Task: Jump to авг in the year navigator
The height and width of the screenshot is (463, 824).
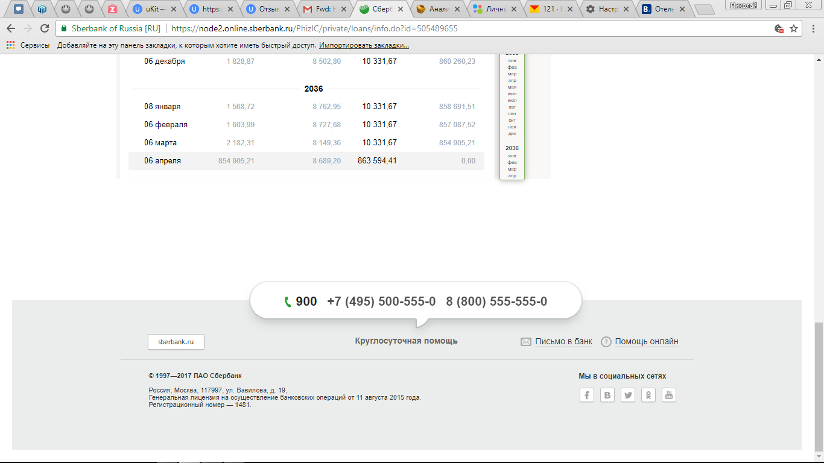Action: (x=512, y=107)
